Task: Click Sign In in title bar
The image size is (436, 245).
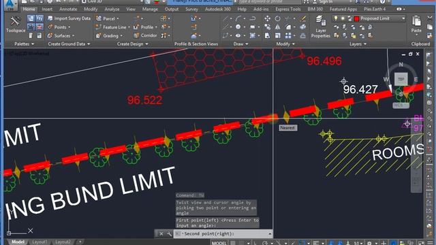Action: (x=326, y=1)
